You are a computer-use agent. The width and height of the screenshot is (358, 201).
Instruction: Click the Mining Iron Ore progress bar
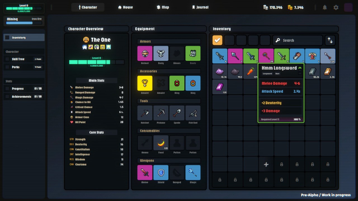tap(24, 23)
